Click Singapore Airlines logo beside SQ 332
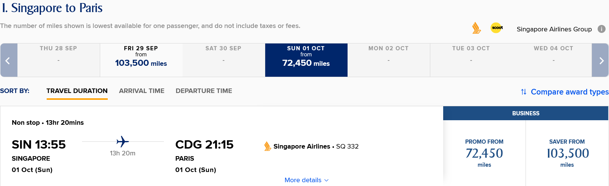 [x=268, y=146]
